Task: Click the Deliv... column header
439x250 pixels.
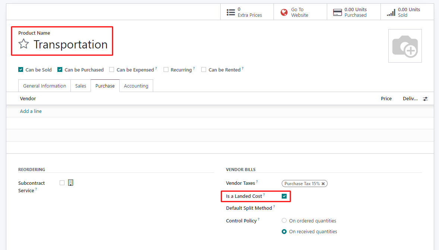Action: [x=410, y=98]
